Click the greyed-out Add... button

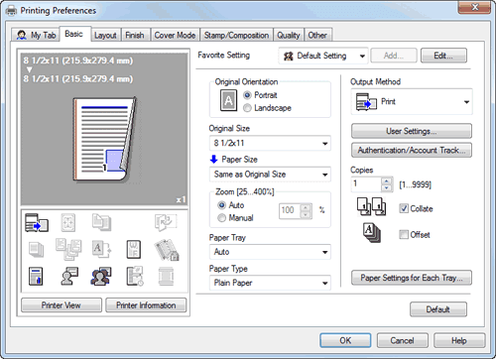394,56
